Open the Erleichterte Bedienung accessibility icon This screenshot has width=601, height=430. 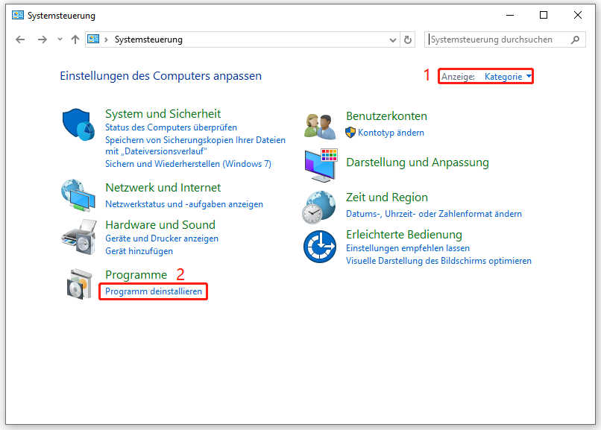320,247
